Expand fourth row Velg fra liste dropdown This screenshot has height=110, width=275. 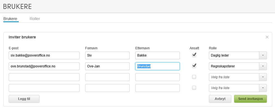(x=263, y=88)
